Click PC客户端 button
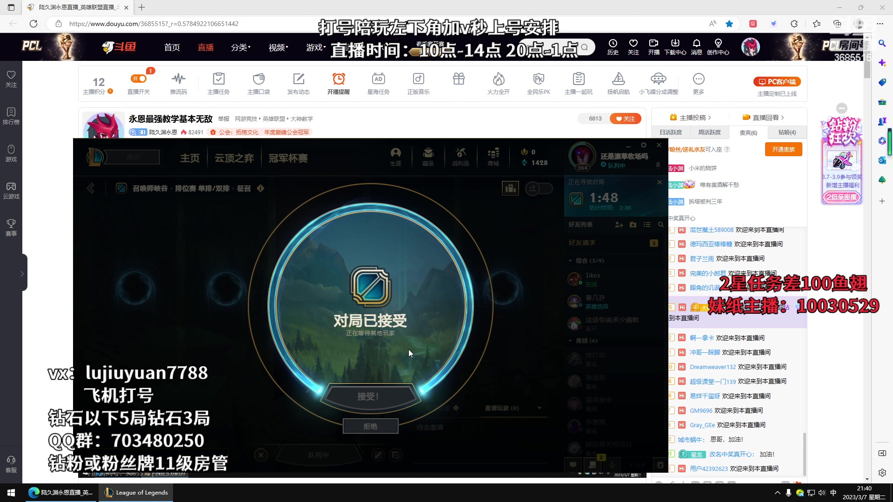The height and width of the screenshot is (502, 893). [x=777, y=82]
